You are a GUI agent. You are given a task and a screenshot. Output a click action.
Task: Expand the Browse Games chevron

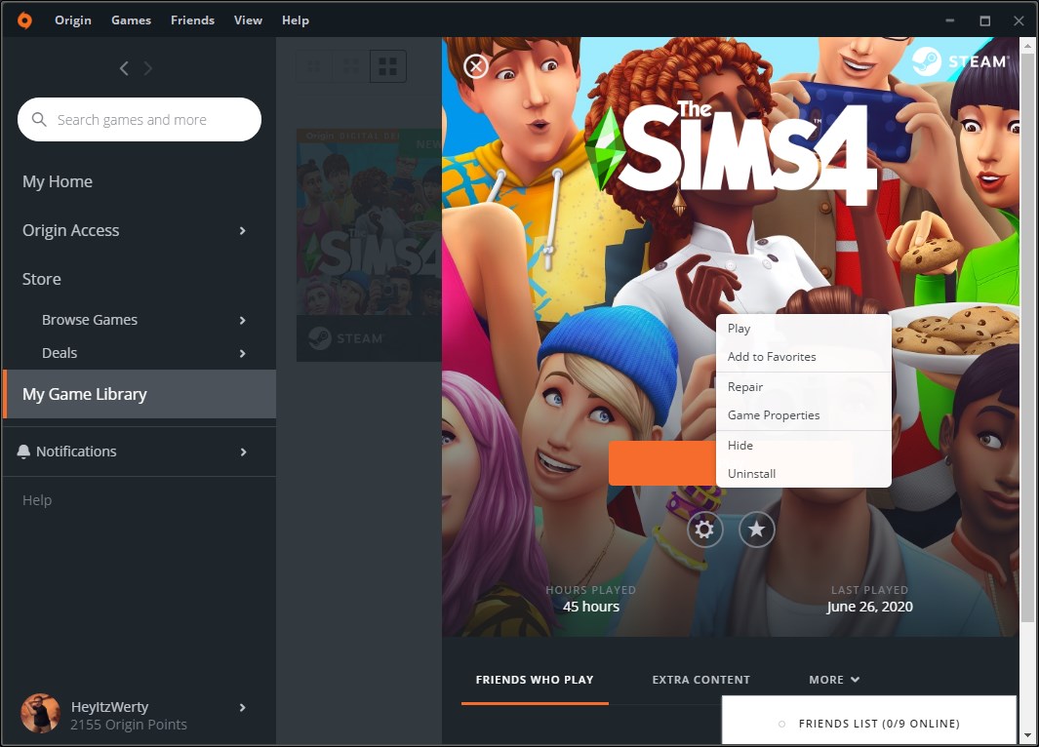coord(243,320)
